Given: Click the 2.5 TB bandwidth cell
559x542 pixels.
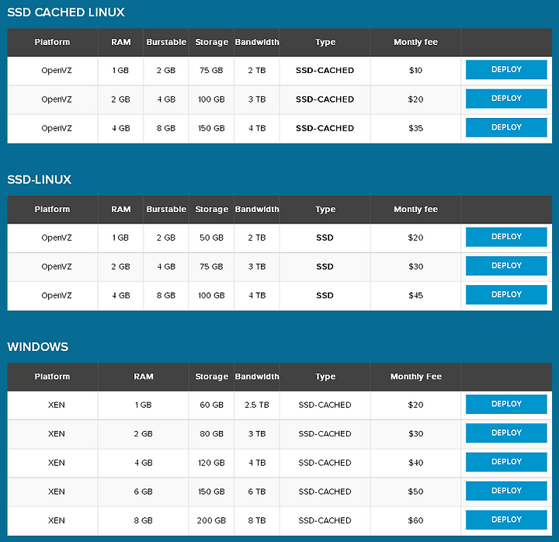Looking at the screenshot, I should point(257,405).
